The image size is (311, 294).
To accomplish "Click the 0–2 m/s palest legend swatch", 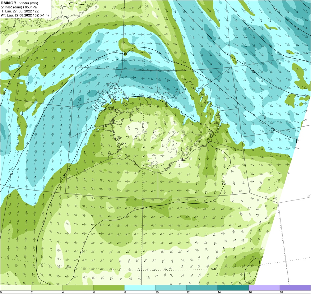I will (16, 287).
